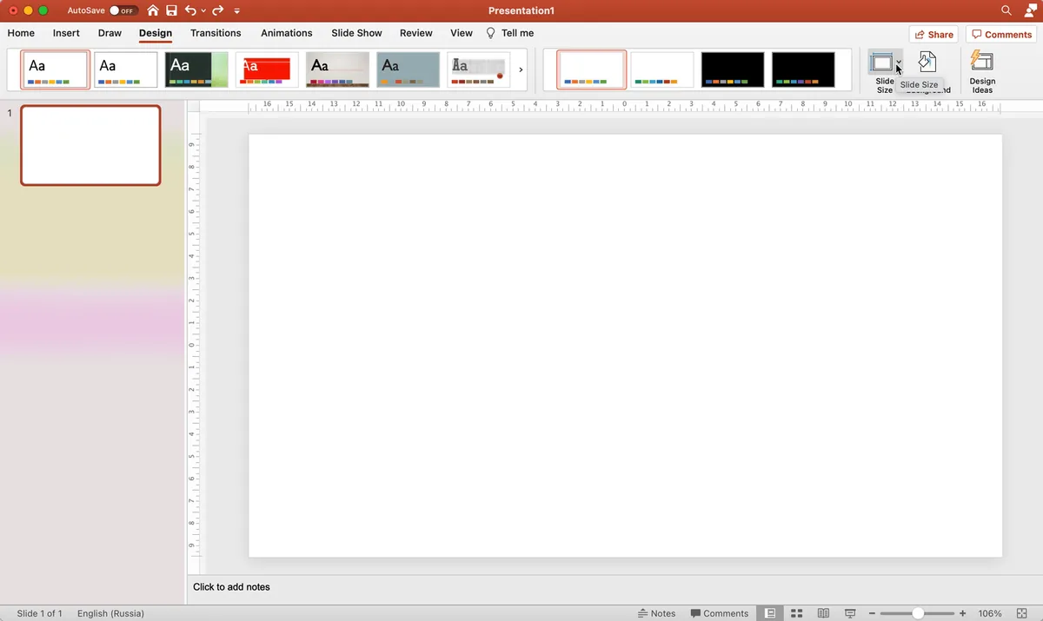Click the Format Background icon
Screen dimensions: 1043x621
pos(927,63)
